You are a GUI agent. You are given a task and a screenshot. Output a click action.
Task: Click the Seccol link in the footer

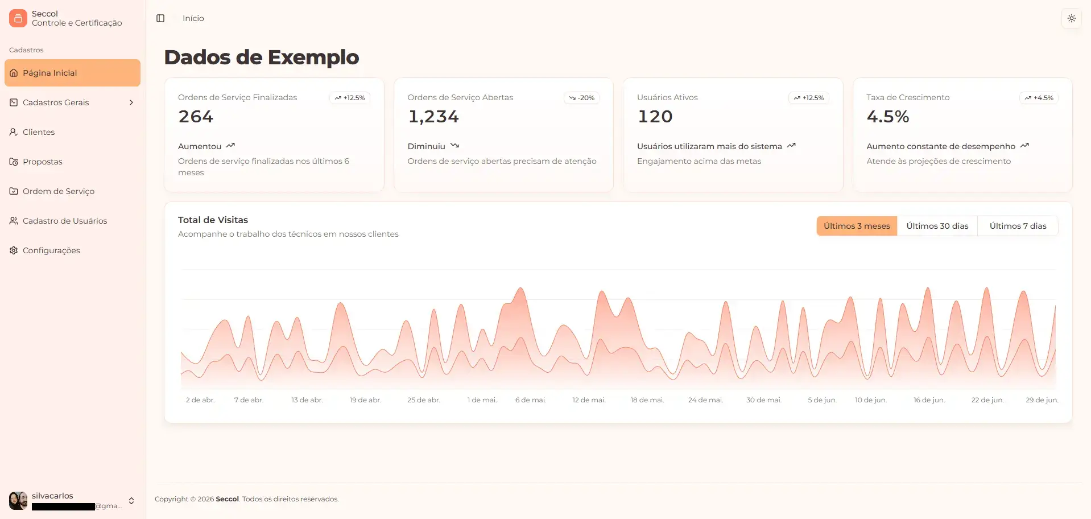(226, 499)
